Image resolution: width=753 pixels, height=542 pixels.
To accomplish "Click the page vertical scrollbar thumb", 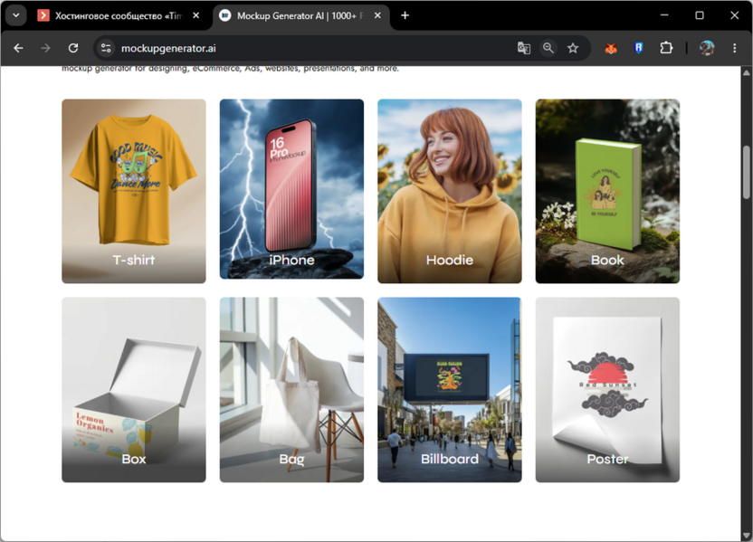I will click(747, 171).
